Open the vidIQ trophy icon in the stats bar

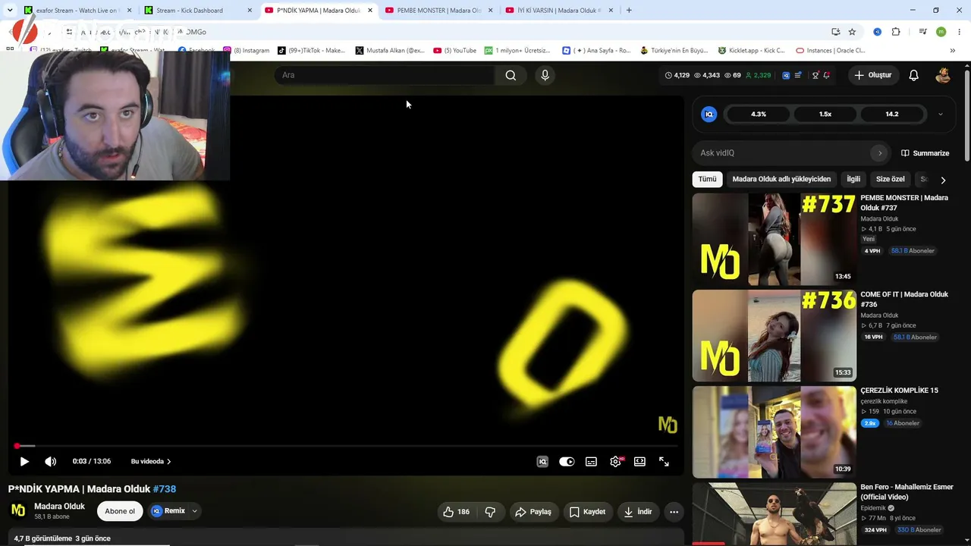click(x=815, y=75)
